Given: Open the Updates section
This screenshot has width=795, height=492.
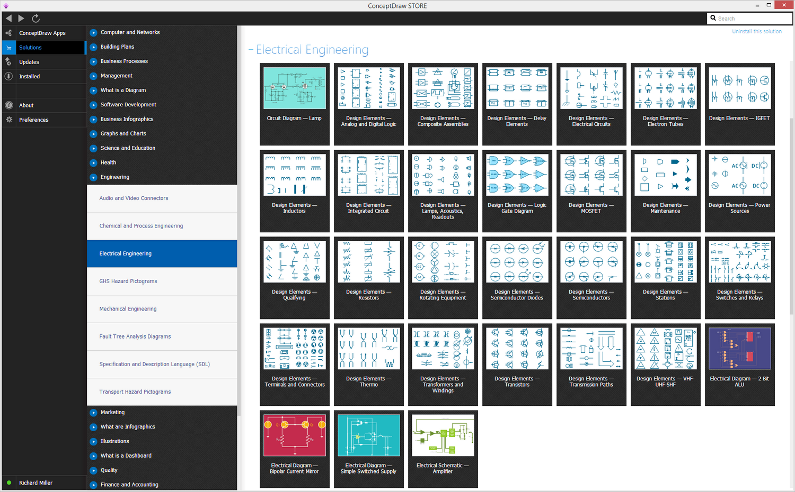Looking at the screenshot, I should 29,62.
